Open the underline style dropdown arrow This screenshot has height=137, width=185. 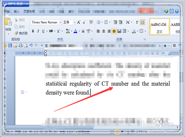[x=47, y=31]
